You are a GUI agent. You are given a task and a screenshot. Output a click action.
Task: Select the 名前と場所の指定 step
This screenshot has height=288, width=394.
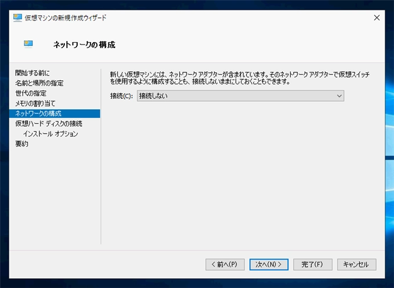pos(39,83)
